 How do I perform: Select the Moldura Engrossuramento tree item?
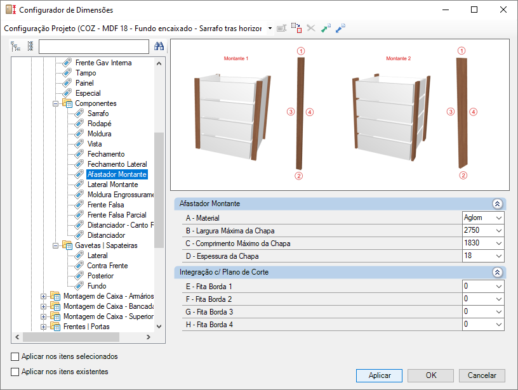point(120,195)
